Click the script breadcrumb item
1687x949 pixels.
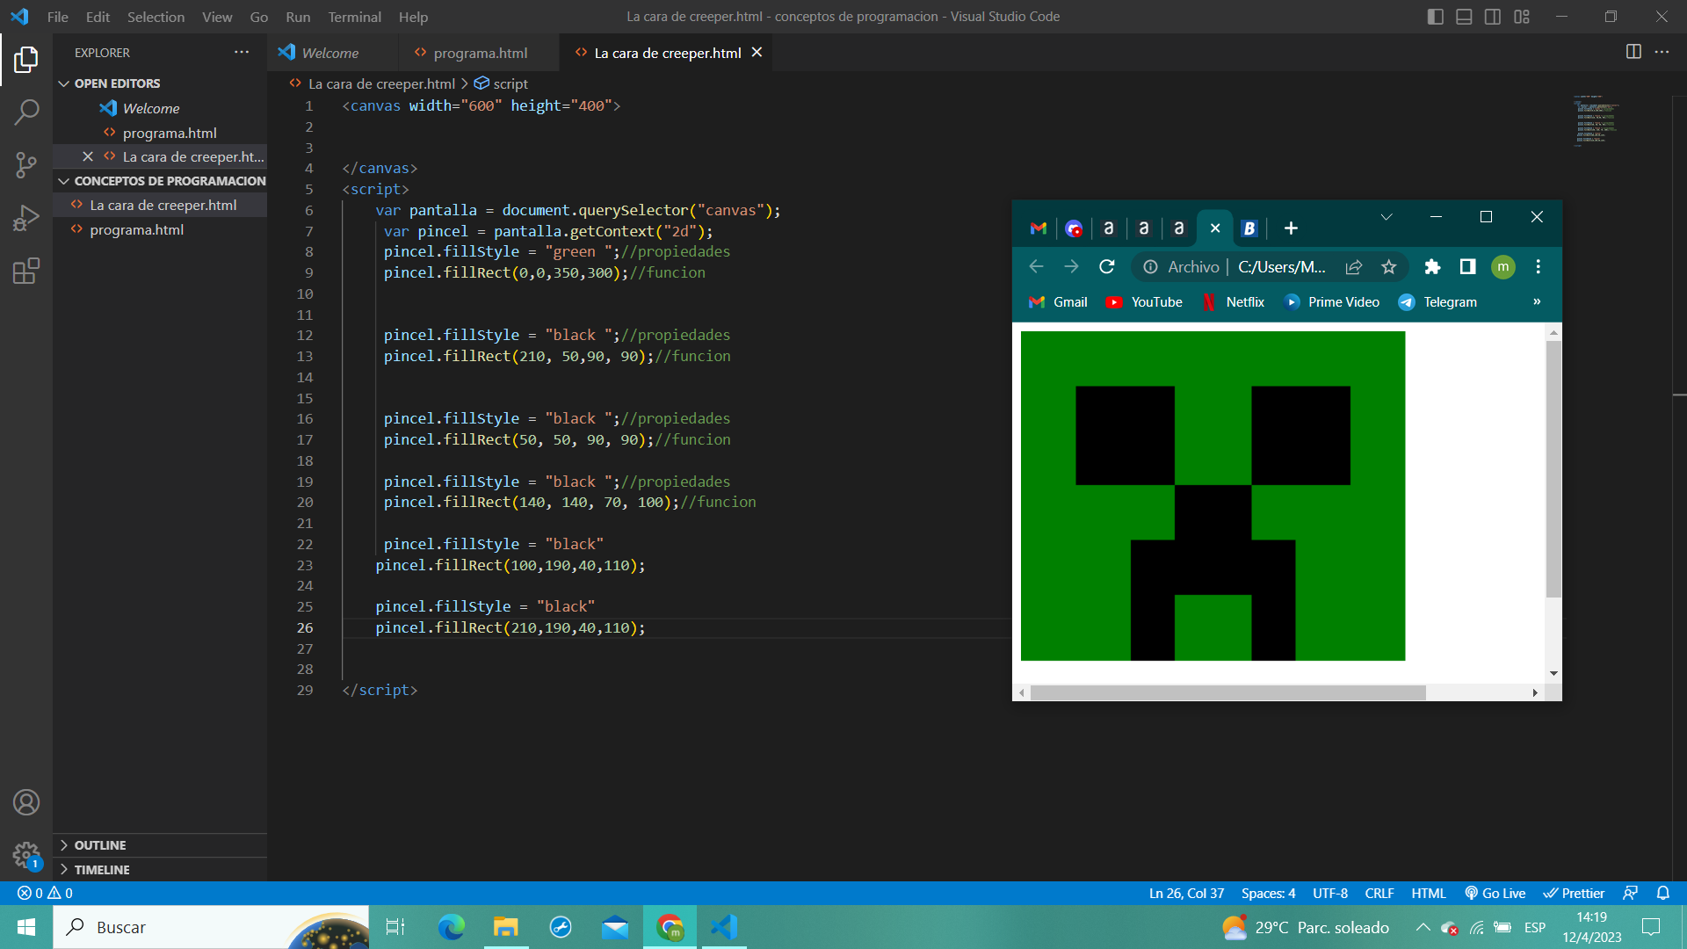pos(501,83)
